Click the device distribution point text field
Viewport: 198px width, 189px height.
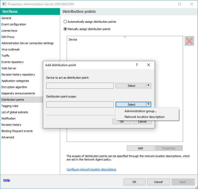click(x=80, y=86)
